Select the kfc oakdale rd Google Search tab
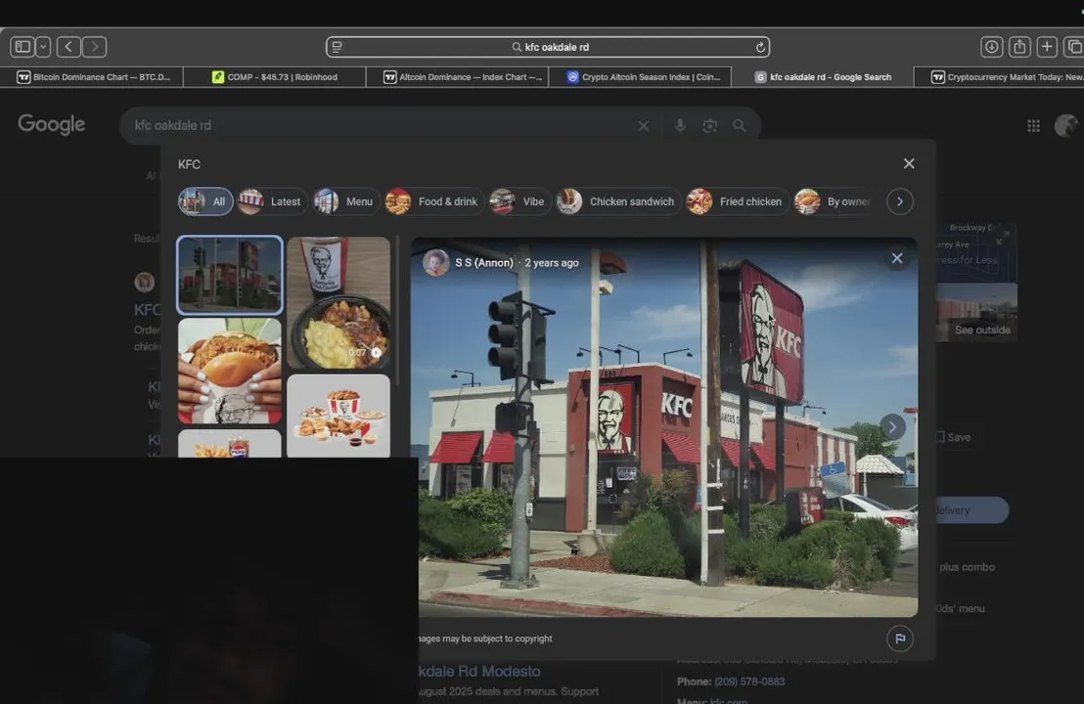 coord(822,76)
